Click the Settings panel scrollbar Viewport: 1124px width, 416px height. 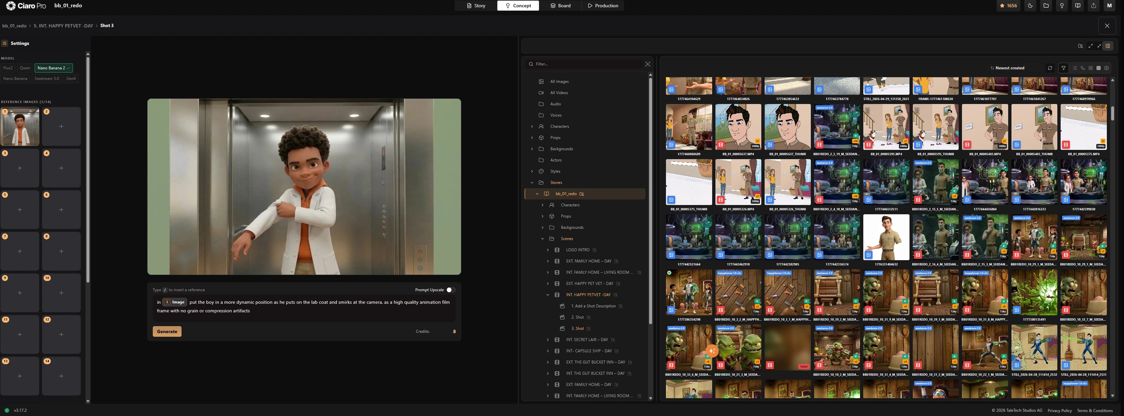(x=88, y=170)
